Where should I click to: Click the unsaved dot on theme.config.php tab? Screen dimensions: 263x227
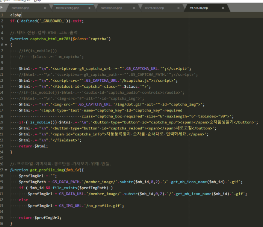point(89,8)
